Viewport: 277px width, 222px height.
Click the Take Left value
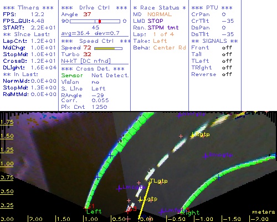click(160, 41)
